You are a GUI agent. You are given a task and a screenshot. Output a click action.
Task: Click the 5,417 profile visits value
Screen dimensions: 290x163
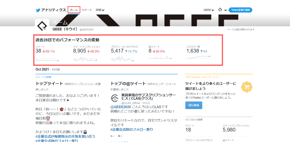click(x=117, y=51)
